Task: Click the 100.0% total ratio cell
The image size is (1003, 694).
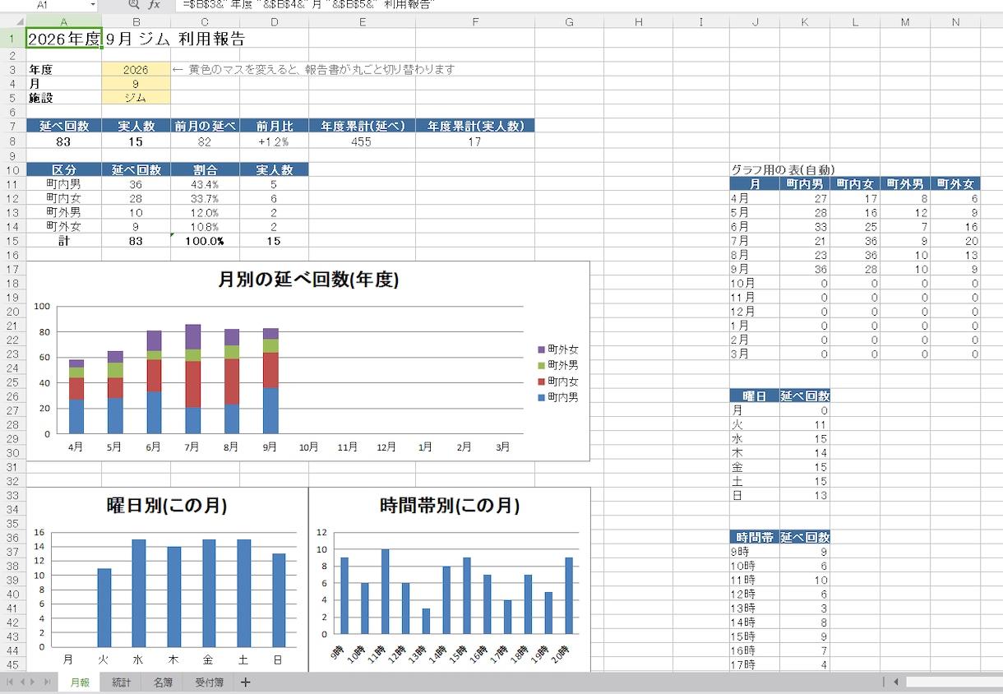Action: [x=206, y=241]
